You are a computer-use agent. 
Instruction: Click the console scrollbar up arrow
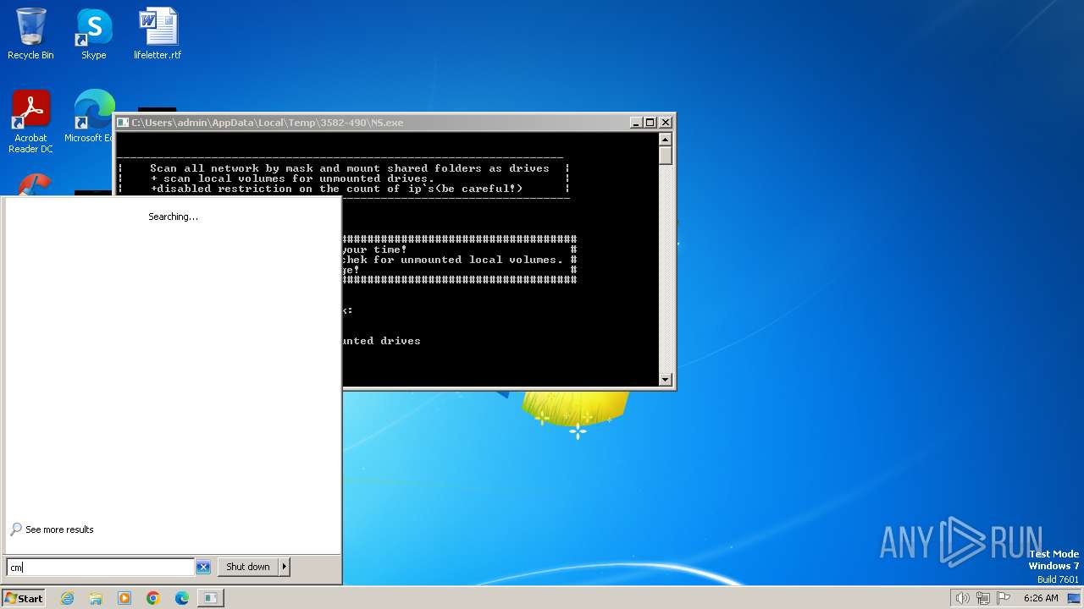(x=666, y=140)
